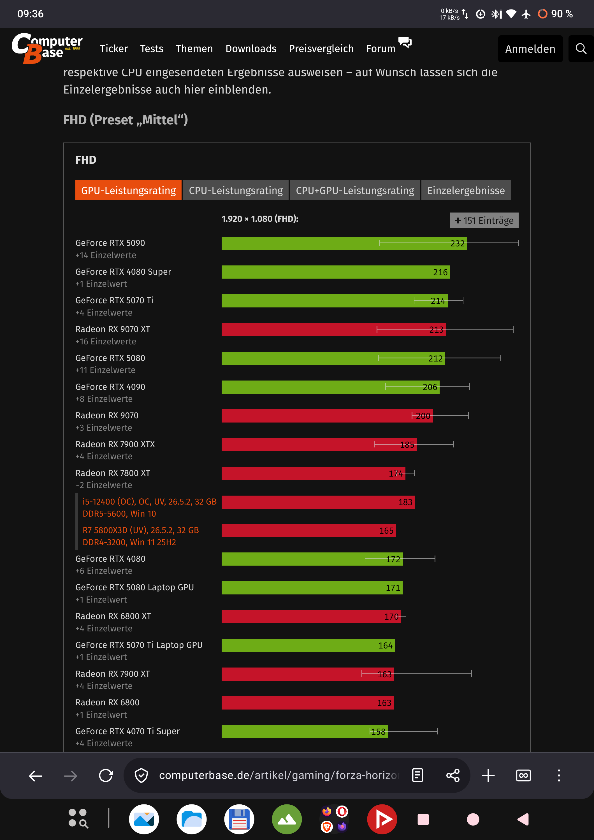Expand +1 Einzelwert under RTX 4080 Super

[x=101, y=284]
